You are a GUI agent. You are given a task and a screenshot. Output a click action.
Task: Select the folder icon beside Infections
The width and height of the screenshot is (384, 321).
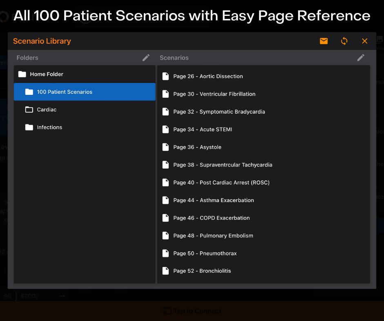click(29, 127)
